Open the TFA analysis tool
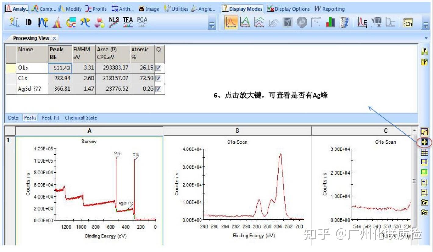Image resolution: width=433 pixels, height=252 pixels. [x=127, y=22]
